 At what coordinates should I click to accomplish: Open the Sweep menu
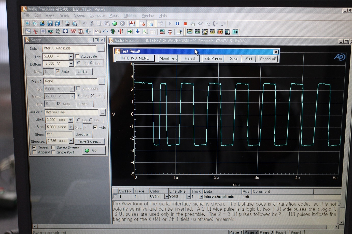tap(79, 15)
